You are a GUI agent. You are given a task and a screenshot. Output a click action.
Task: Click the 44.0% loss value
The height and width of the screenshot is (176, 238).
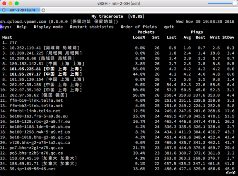coord(139,74)
